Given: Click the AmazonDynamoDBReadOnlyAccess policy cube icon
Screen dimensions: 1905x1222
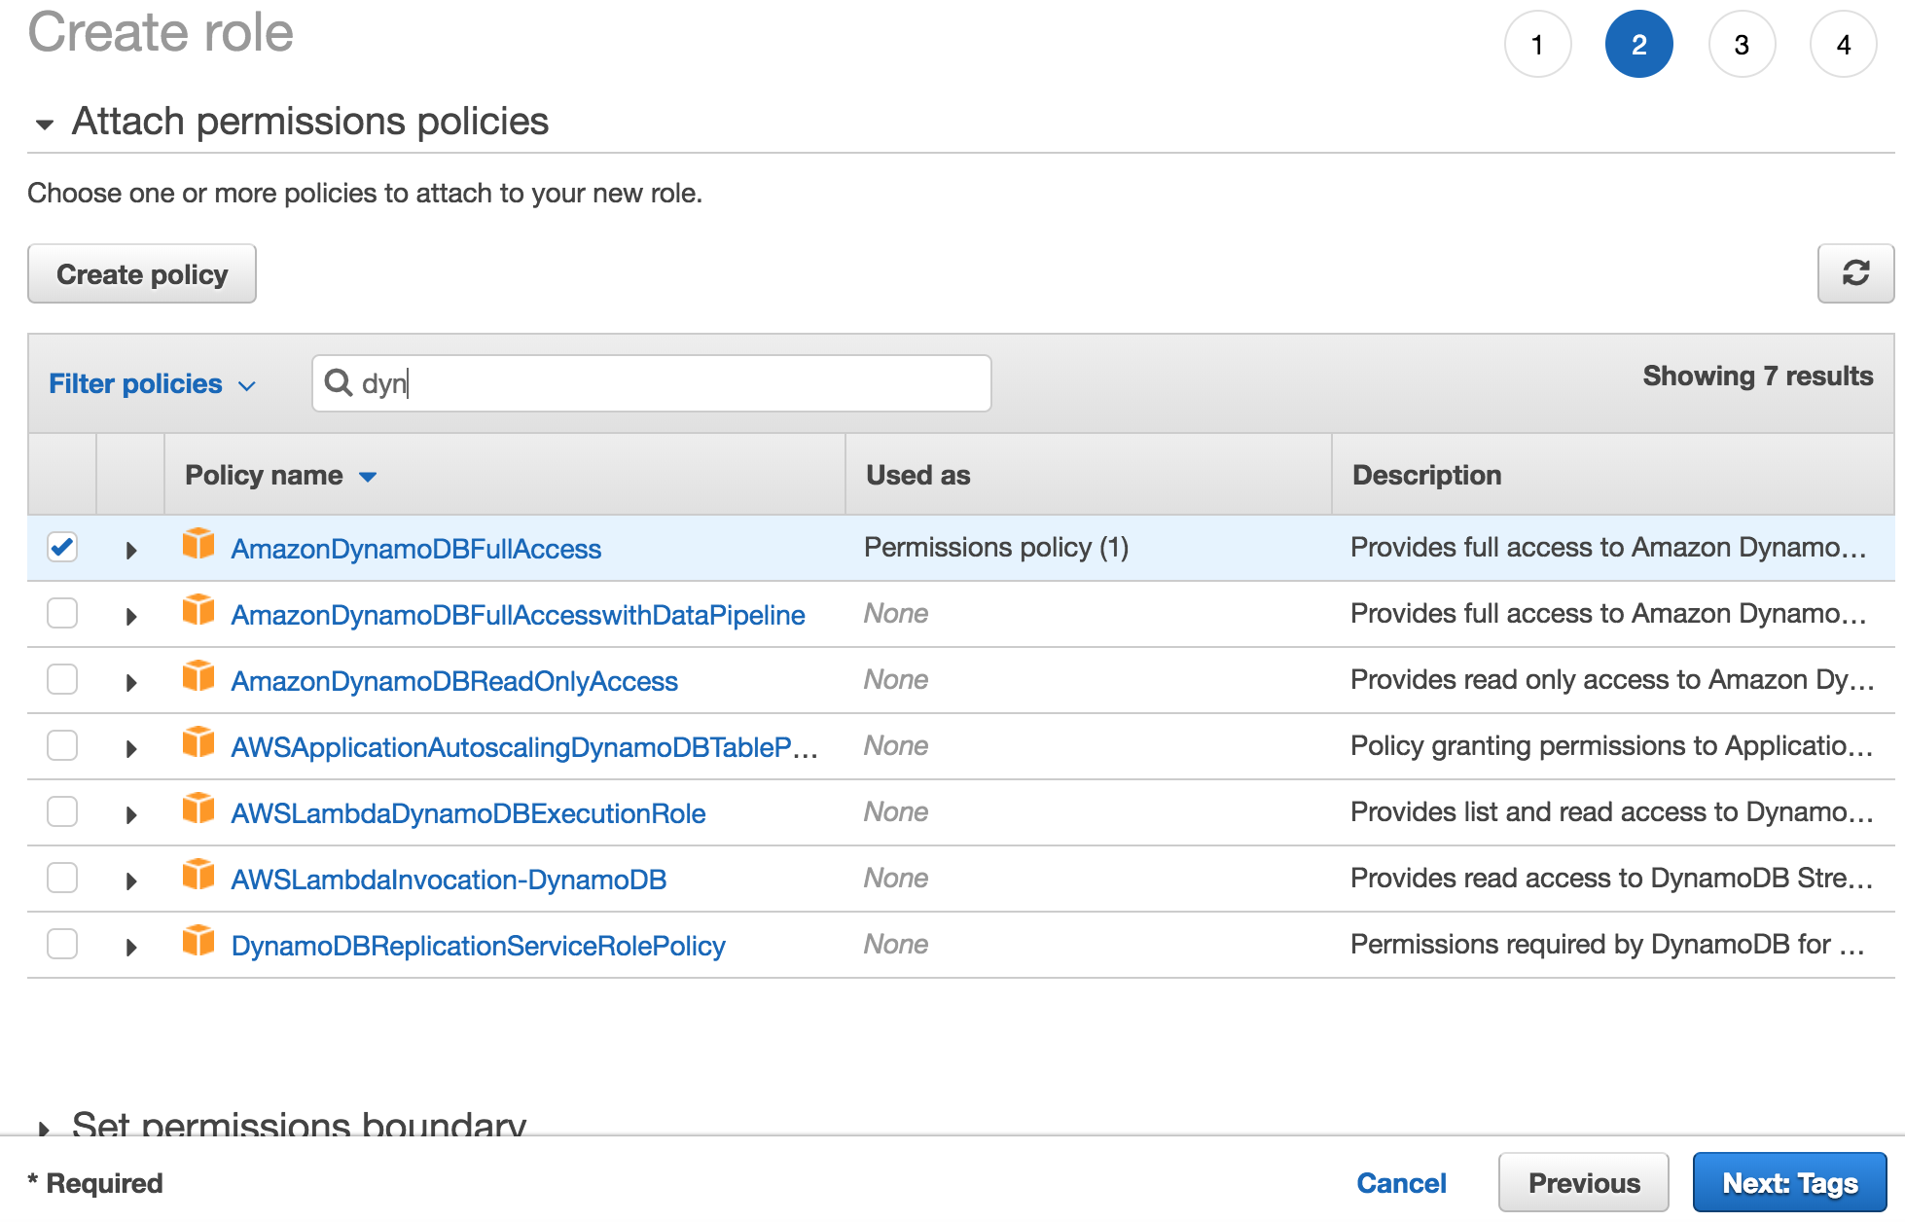Looking at the screenshot, I should (198, 676).
